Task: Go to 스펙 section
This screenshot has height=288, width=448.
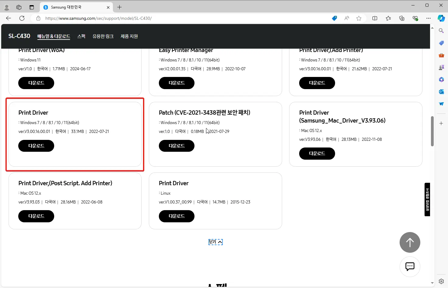Action: (81, 36)
